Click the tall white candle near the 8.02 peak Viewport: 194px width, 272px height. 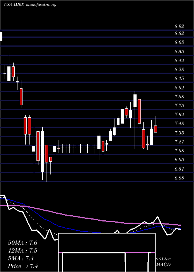(x=135, y=101)
